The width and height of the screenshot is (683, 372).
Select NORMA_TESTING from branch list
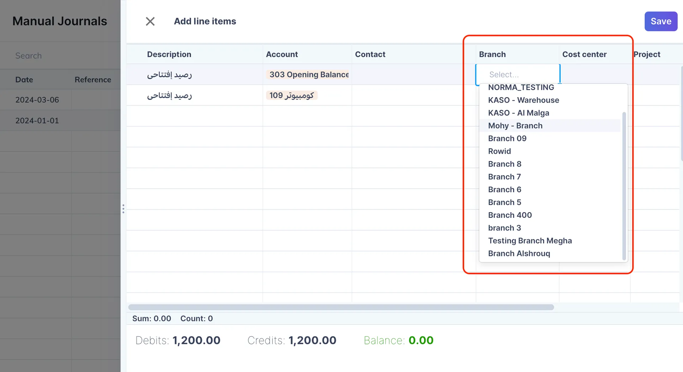coord(521,88)
